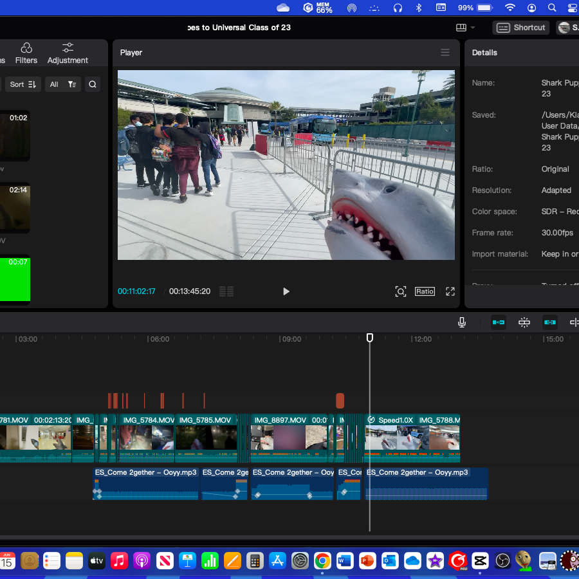Click the zoom-to-fit scan icon in player

coord(401,291)
